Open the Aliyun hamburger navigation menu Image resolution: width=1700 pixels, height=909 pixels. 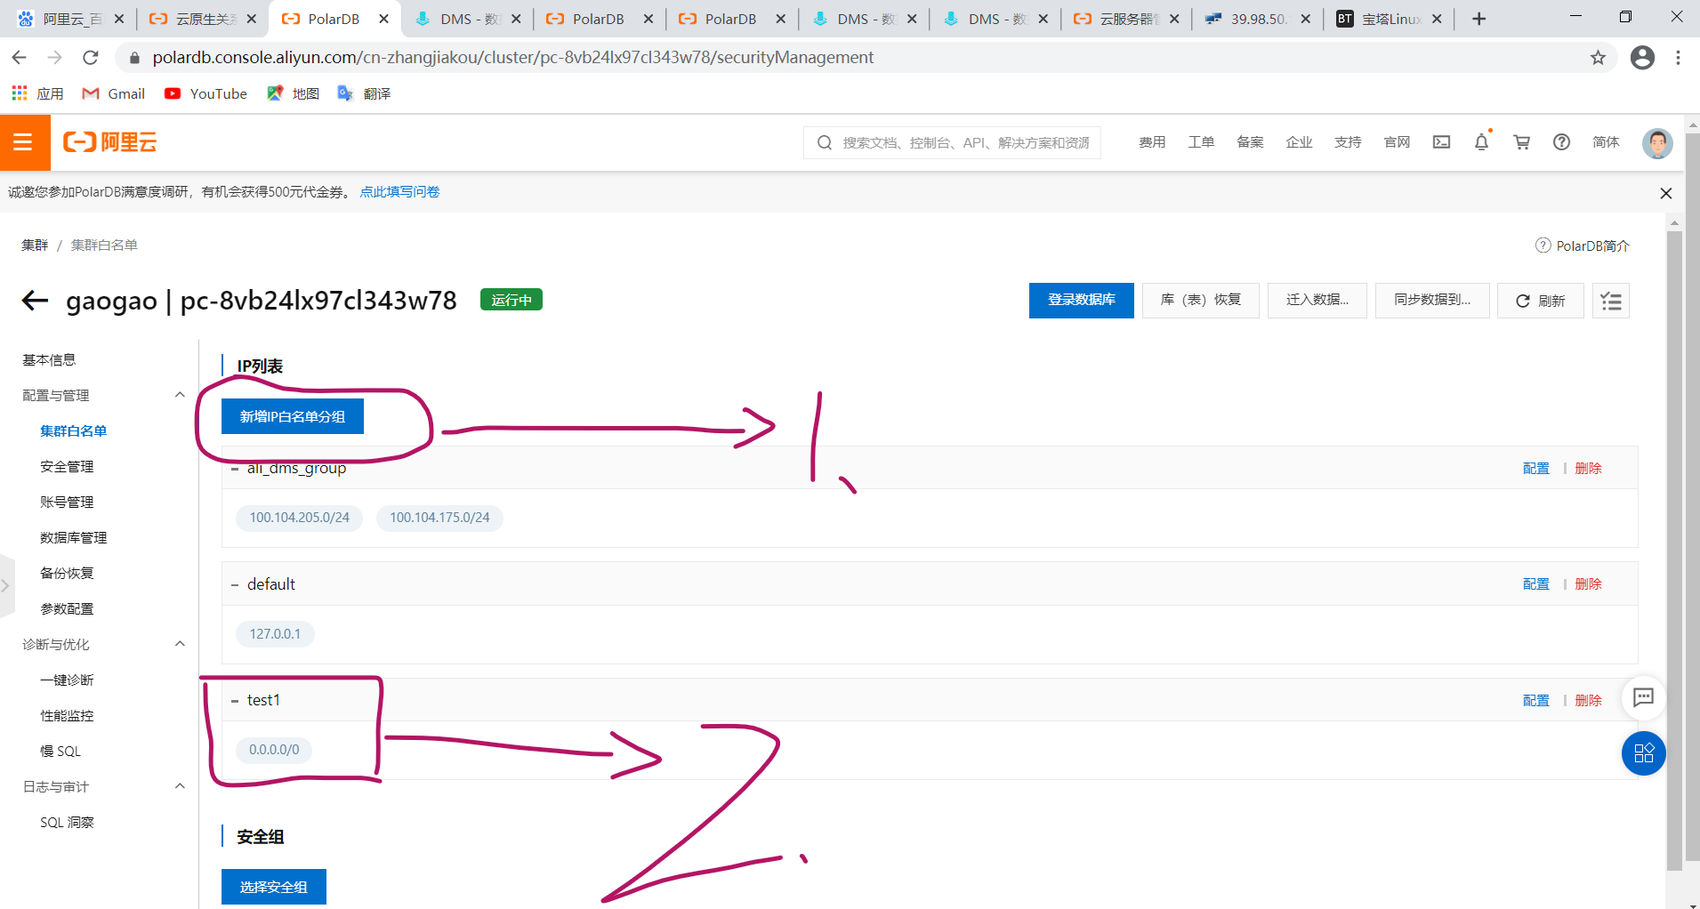pyautogui.click(x=24, y=142)
